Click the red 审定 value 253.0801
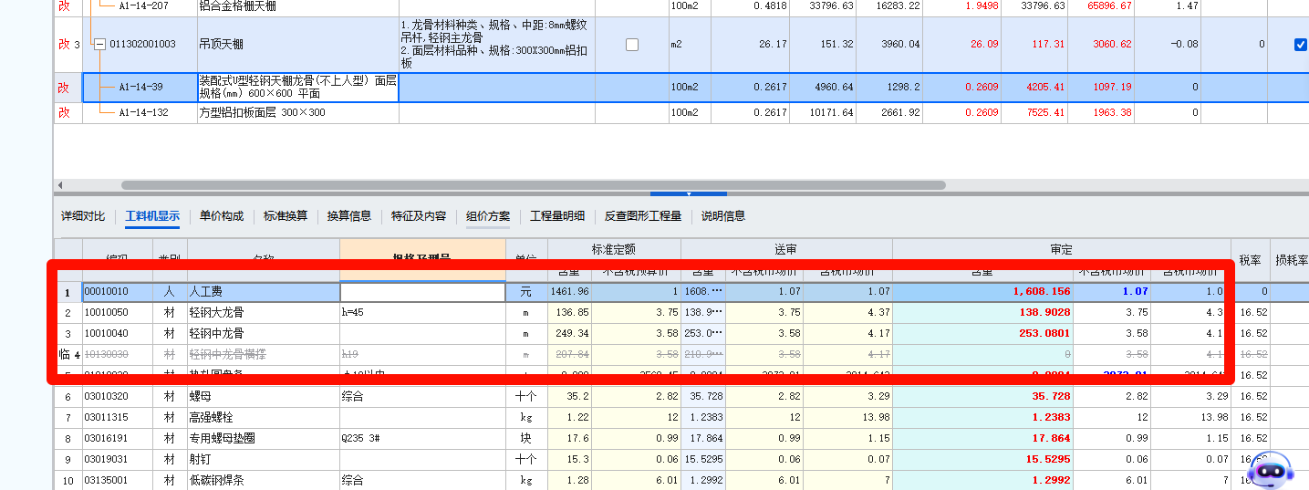 click(x=982, y=333)
